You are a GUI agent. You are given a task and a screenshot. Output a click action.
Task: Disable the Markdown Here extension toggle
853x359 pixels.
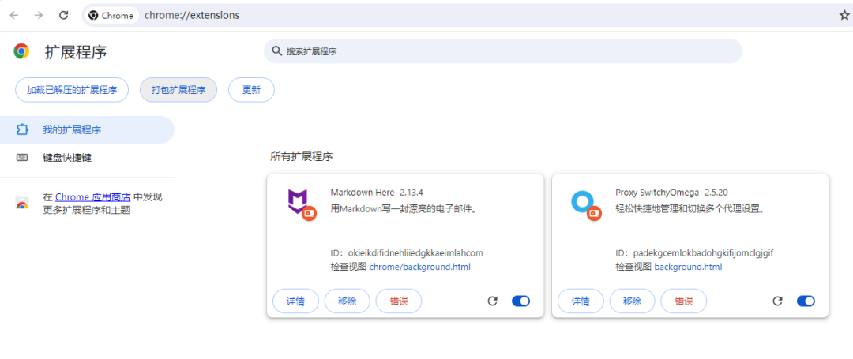[520, 301]
